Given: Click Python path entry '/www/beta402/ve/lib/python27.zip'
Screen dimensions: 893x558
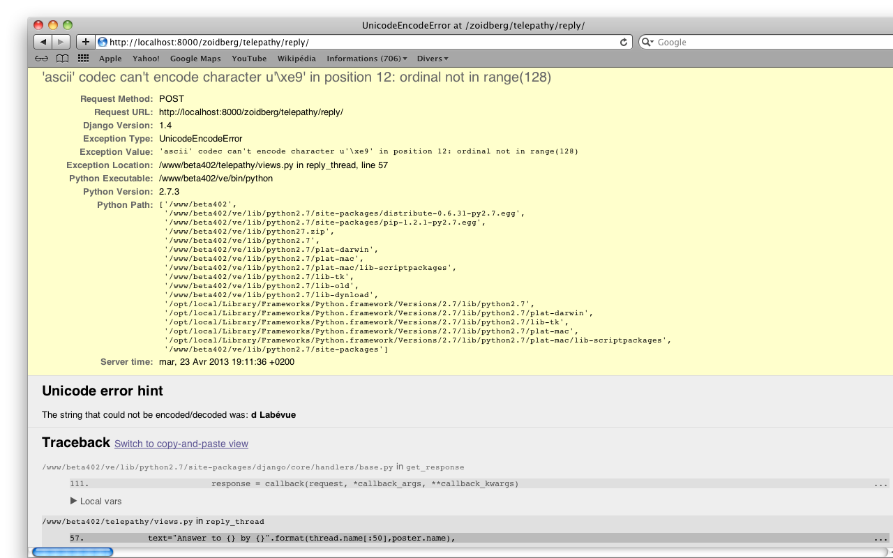Looking at the screenshot, I should (x=250, y=232).
